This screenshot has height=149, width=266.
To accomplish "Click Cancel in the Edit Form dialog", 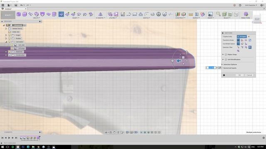I will [x=249, y=75].
